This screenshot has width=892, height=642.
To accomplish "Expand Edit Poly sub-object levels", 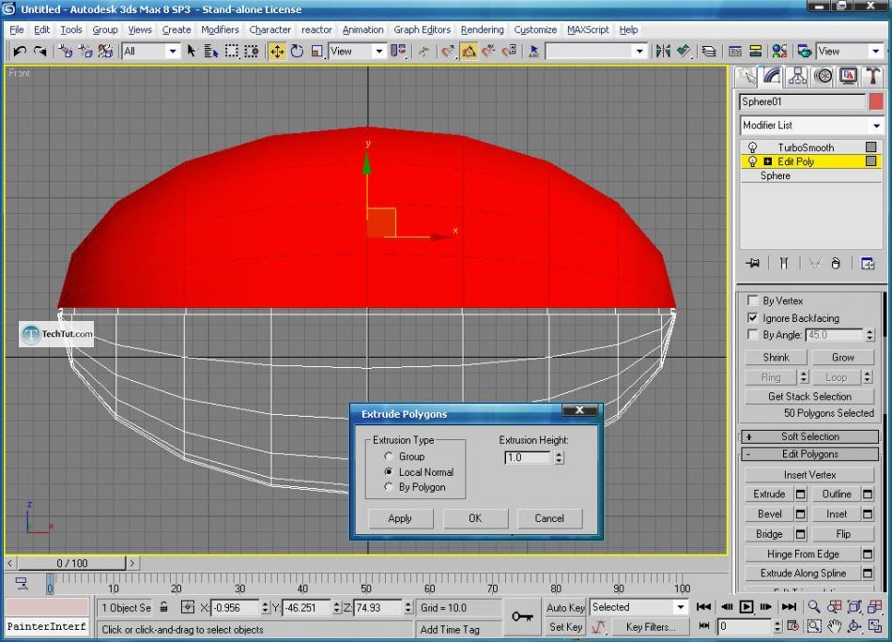I will pos(767,161).
